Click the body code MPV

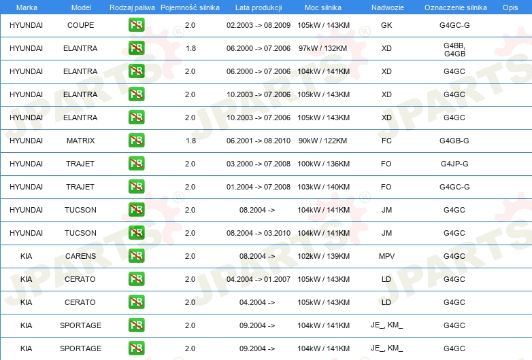[387, 256]
